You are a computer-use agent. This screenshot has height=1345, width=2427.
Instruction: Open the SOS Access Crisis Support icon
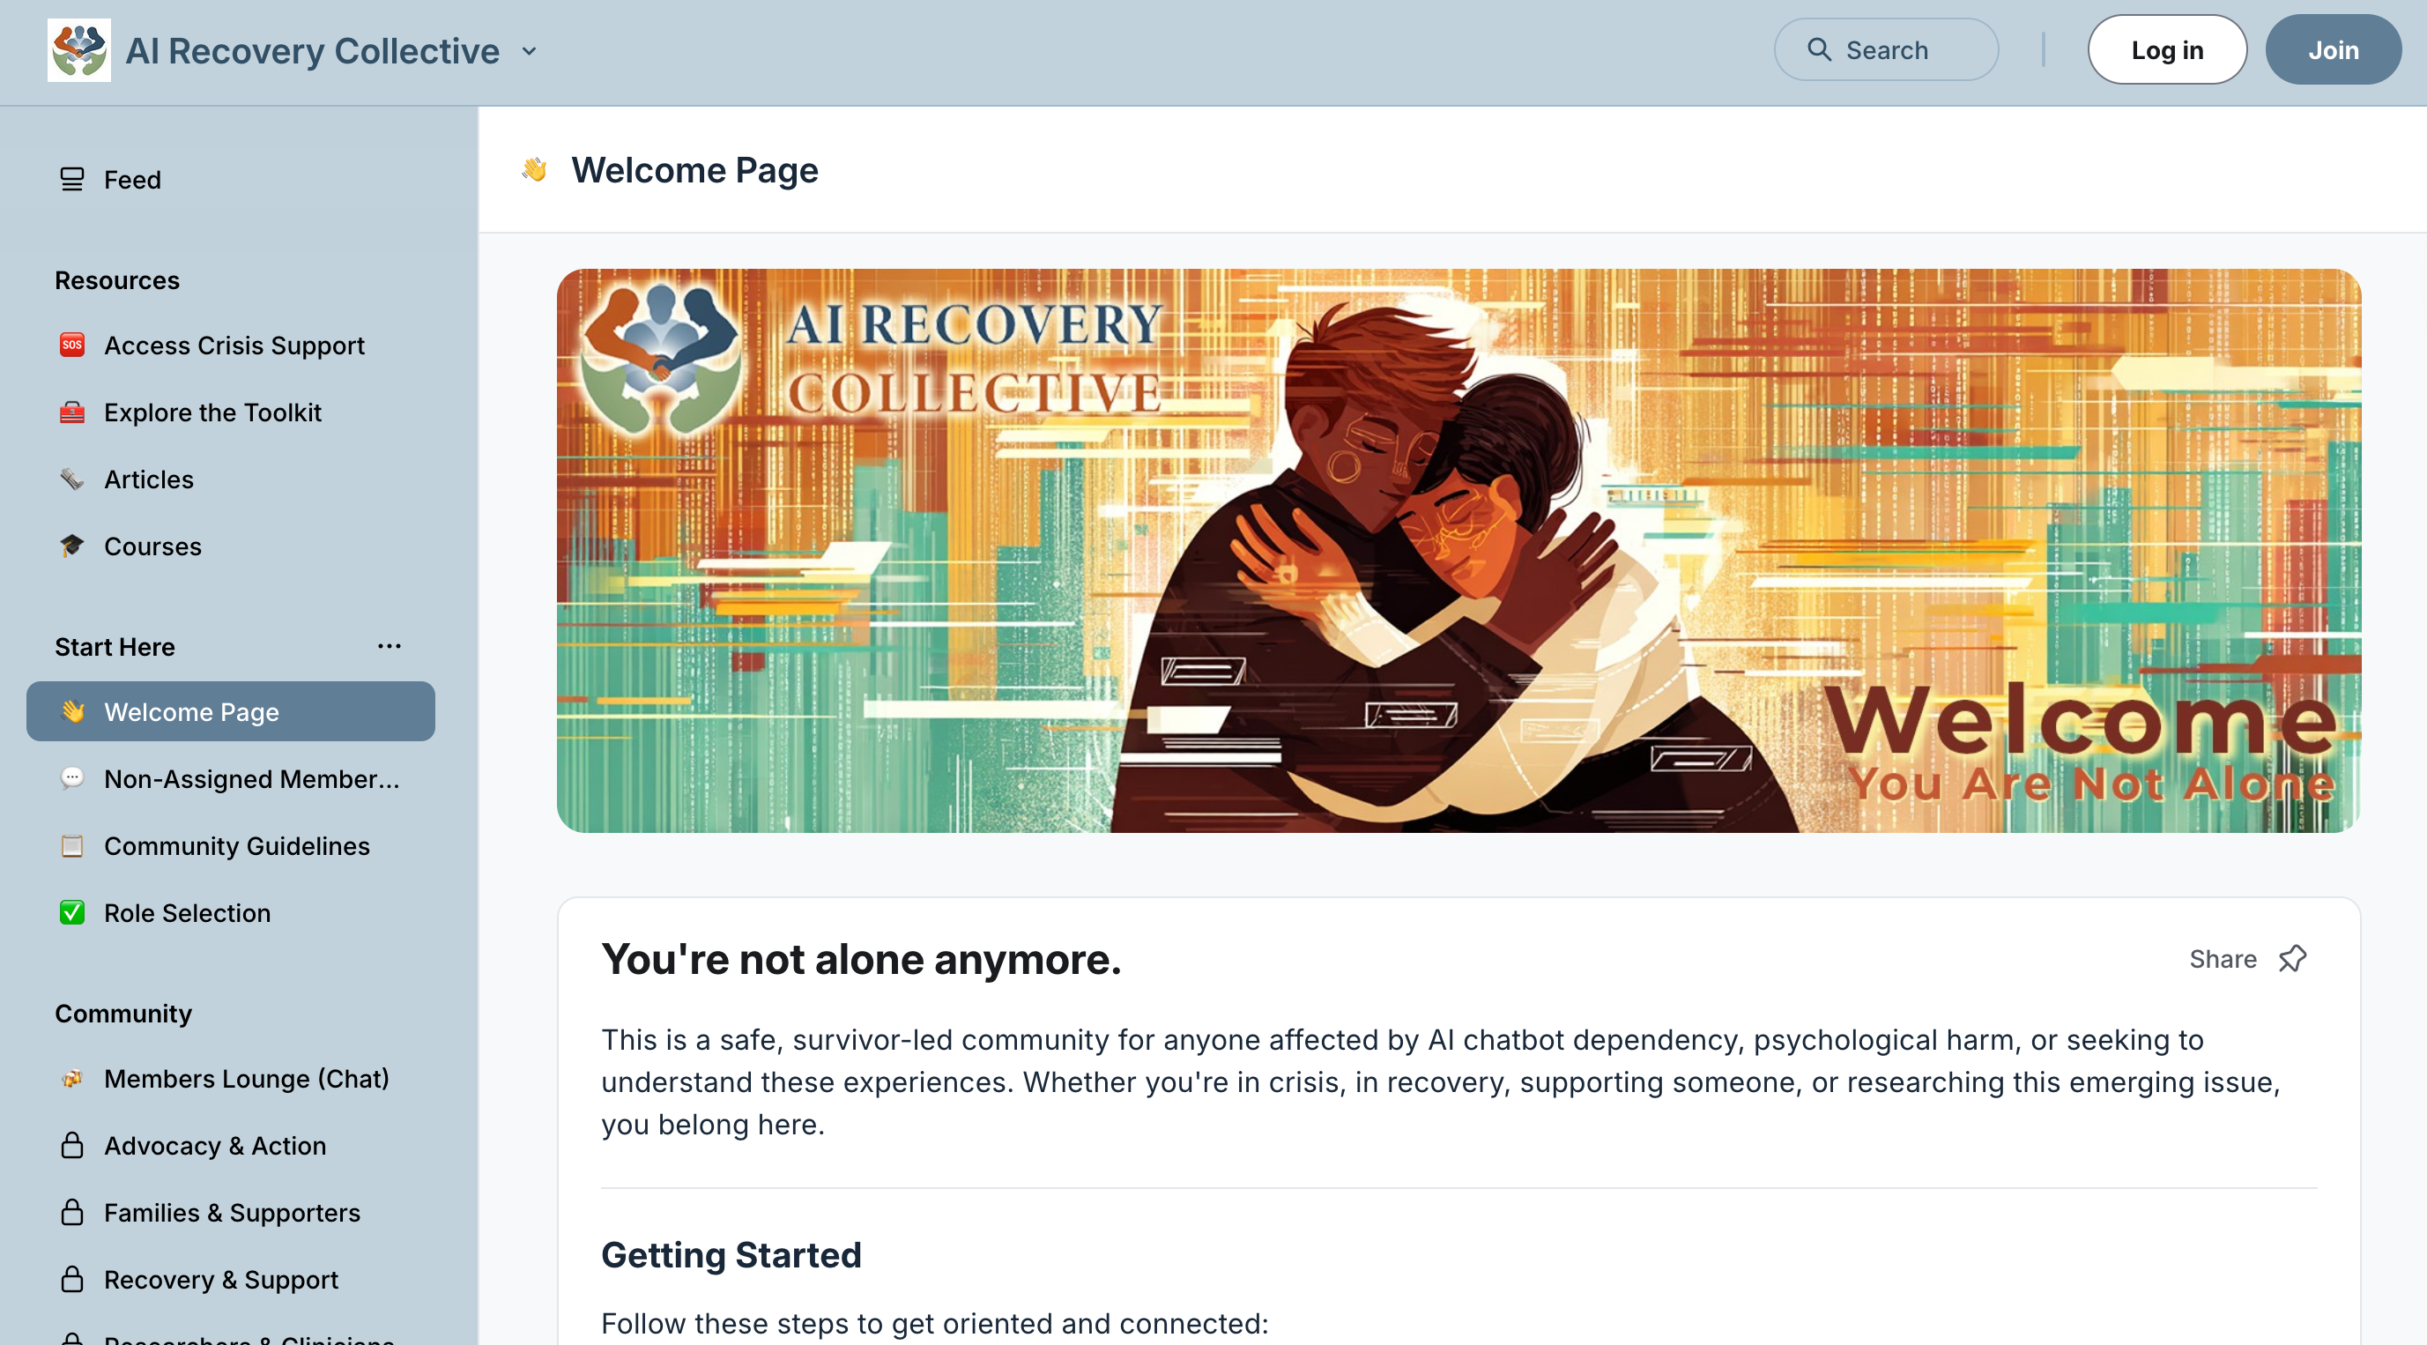[71, 345]
